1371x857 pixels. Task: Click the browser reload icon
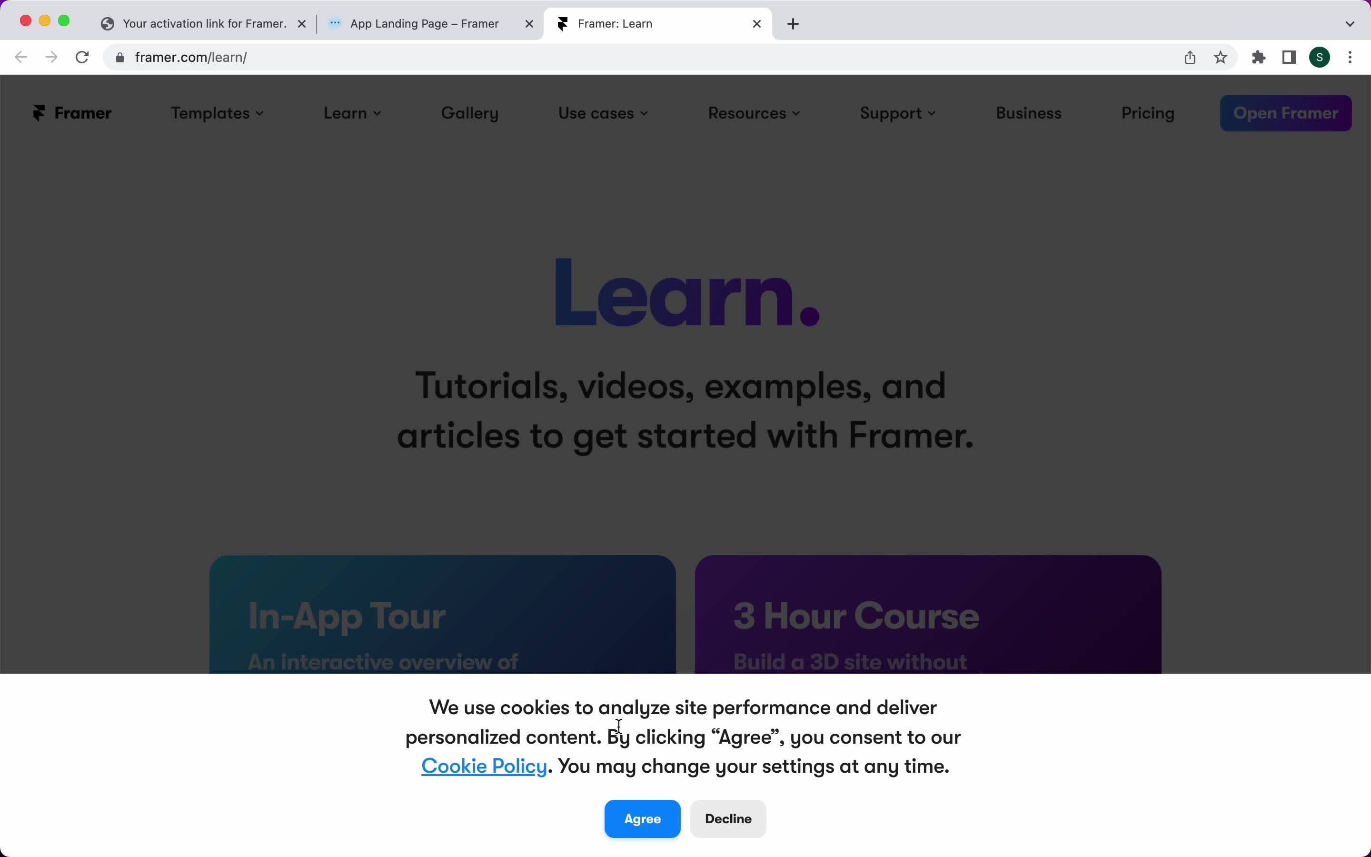coord(83,57)
